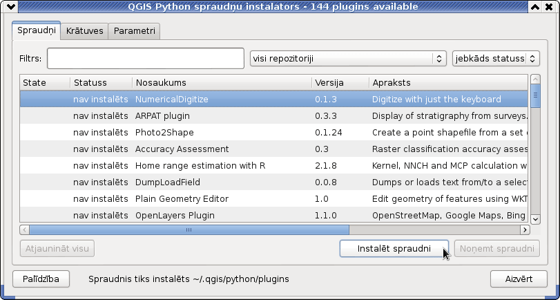Open the 'visi repozitoriji' dropdown

[x=348, y=58]
